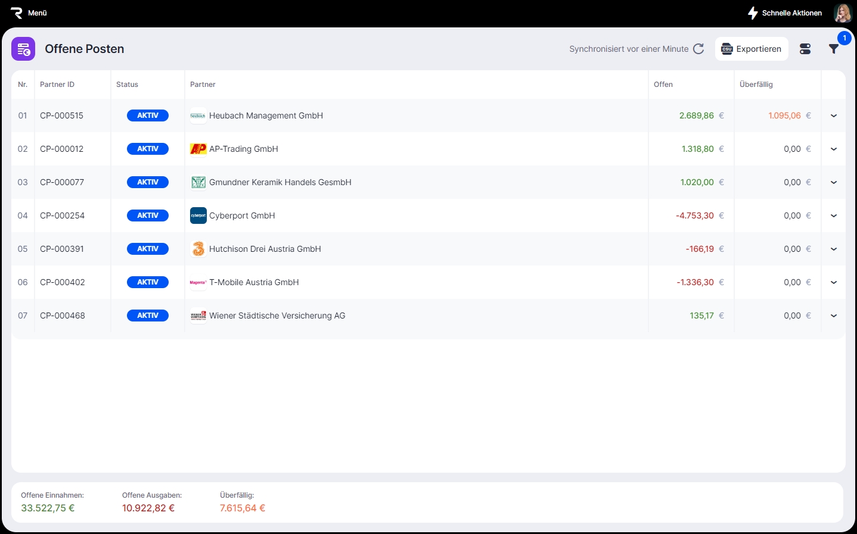Viewport: 857px width, 534px height.
Task: Click the lightning bolt Schnelle Aktionen icon
Action: tap(753, 13)
